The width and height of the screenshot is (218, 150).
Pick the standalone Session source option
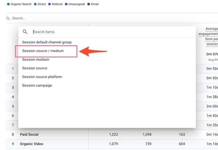(x=35, y=68)
